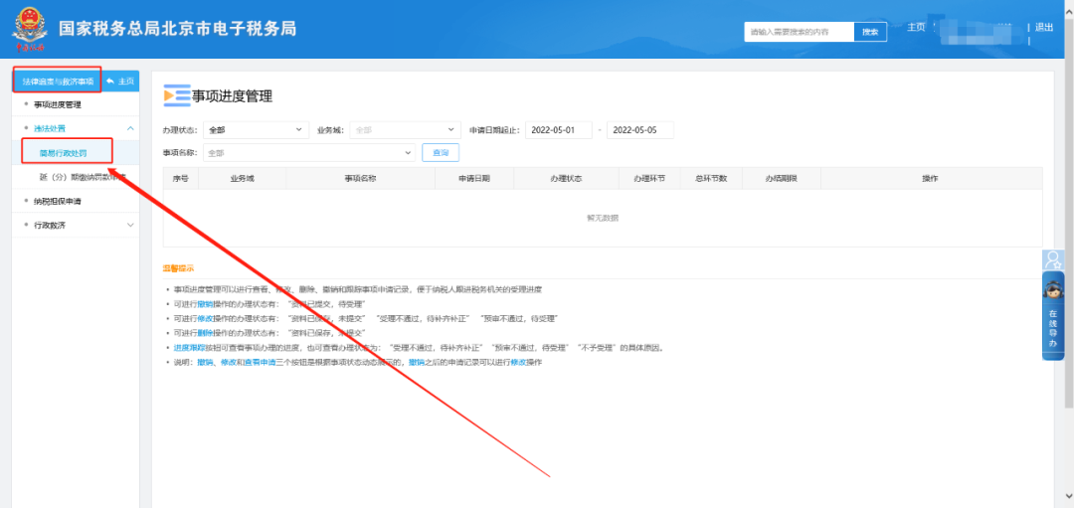Screen dimensions: 1074x508
Task: Select 法律追责与救济事项 tab
Action: coord(58,81)
